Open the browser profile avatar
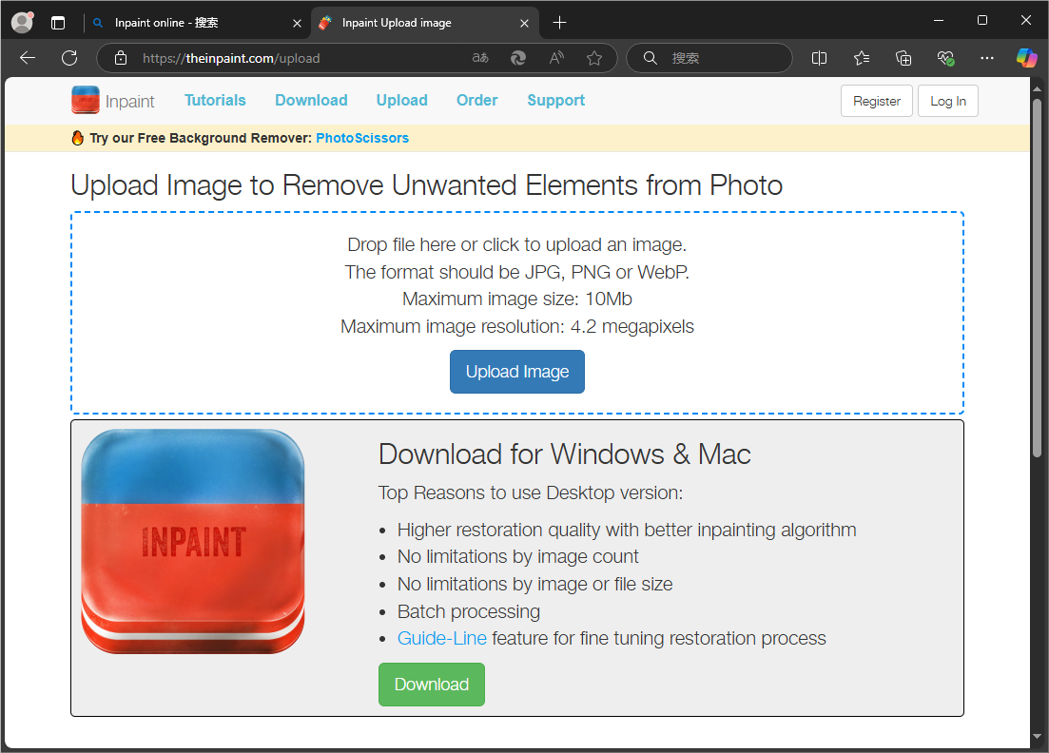Image resolution: width=1049 pixels, height=753 pixels. pos(22,22)
